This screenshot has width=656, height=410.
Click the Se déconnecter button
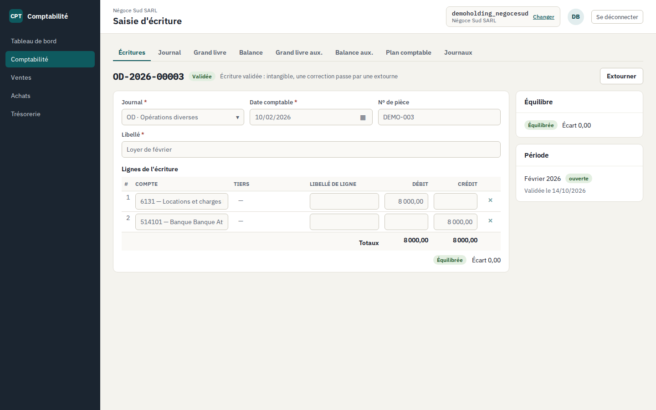pos(617,17)
